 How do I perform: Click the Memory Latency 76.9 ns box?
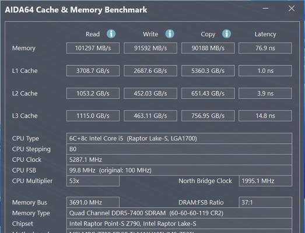click(265, 48)
